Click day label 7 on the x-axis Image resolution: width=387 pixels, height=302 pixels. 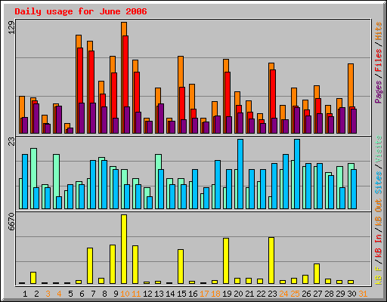point(93,294)
